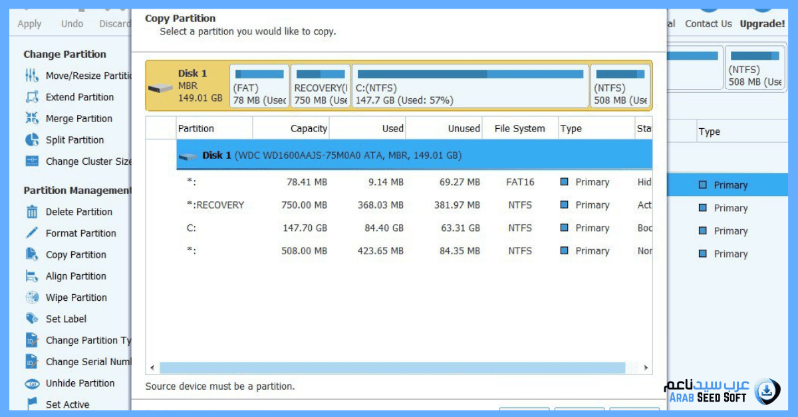This screenshot has width=798, height=417.
Task: Click the Unhide Partition eye icon
Action: click(x=32, y=383)
